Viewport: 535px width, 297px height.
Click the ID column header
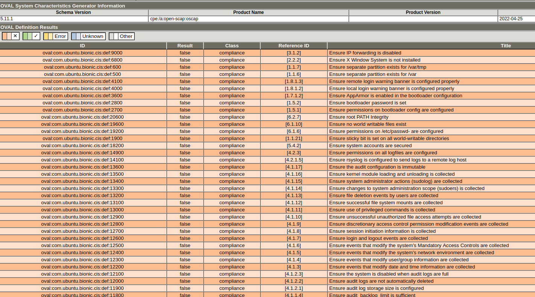point(82,45)
